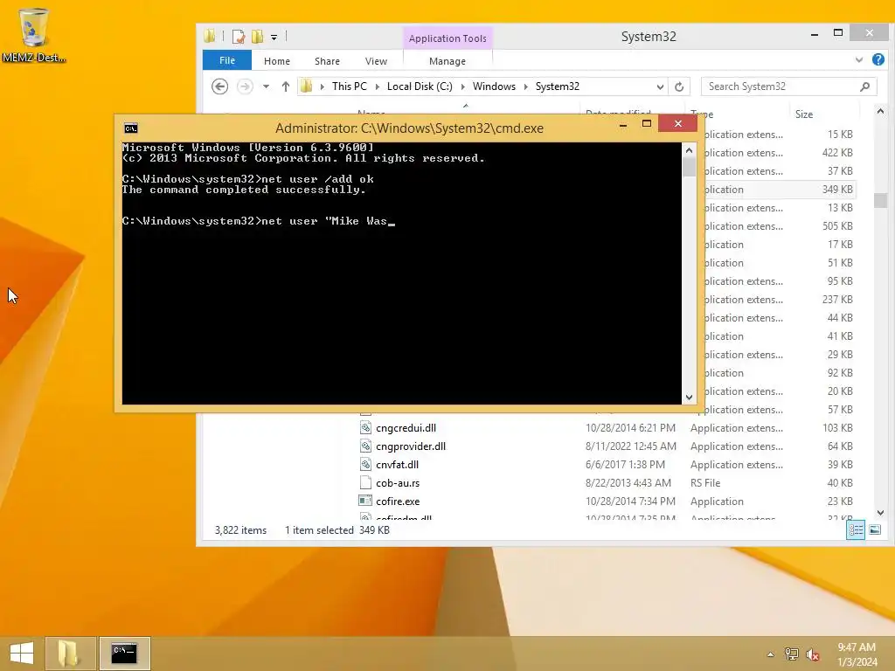Click the System32 breadcrumb in address bar
Screen dimensions: 895x671
point(557,86)
